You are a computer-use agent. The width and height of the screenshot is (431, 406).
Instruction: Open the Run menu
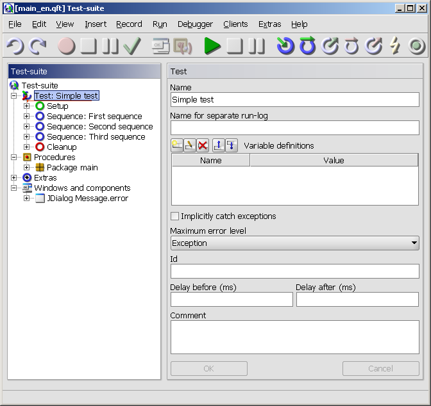[160, 24]
